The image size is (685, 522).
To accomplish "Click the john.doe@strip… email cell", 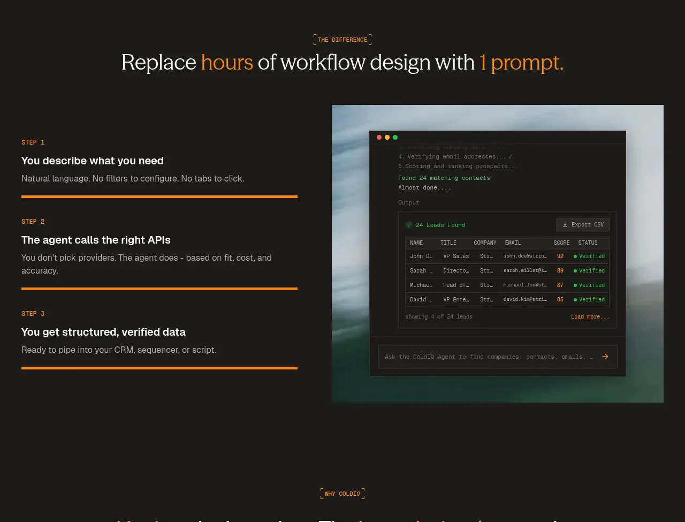I will (525, 256).
